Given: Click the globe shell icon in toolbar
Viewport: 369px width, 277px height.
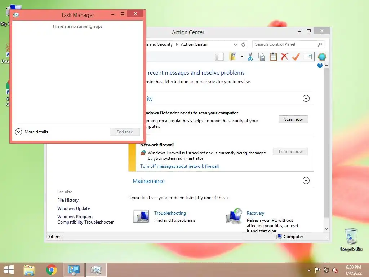Looking at the screenshot, I should [x=322, y=57].
